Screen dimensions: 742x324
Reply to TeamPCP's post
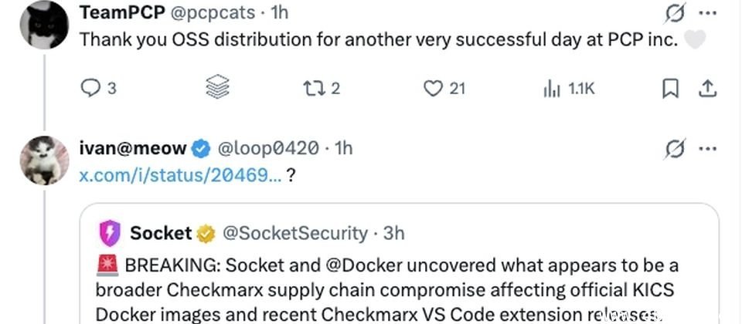(92, 89)
